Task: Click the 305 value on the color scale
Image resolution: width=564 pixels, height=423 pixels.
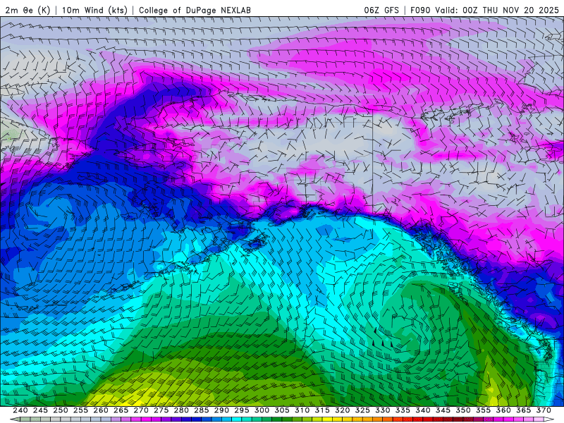Action: (x=282, y=410)
